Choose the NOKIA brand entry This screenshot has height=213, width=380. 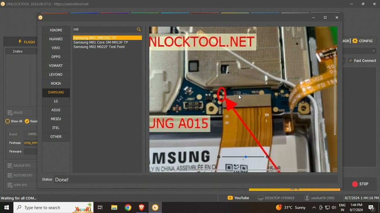coord(56,83)
